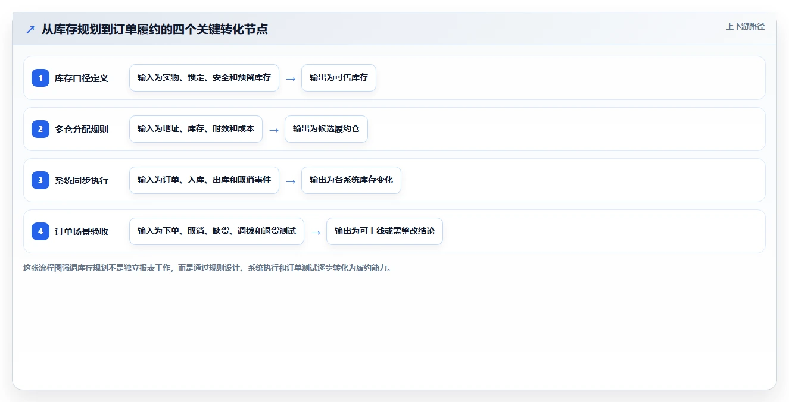
Task: Click the diagonal arrow icon beside the title
Action: 30,29
